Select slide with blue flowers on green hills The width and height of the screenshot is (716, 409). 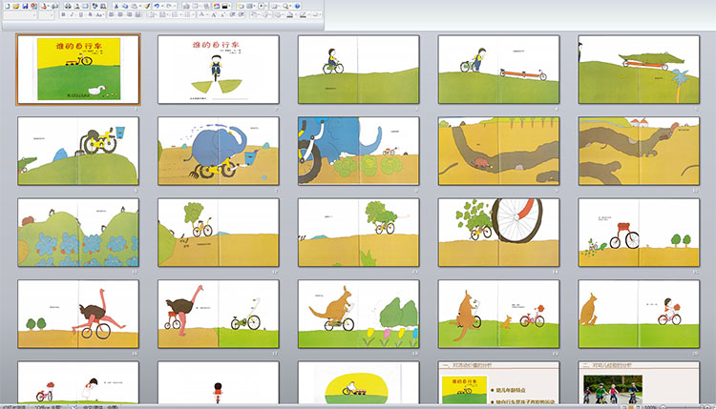click(78, 233)
